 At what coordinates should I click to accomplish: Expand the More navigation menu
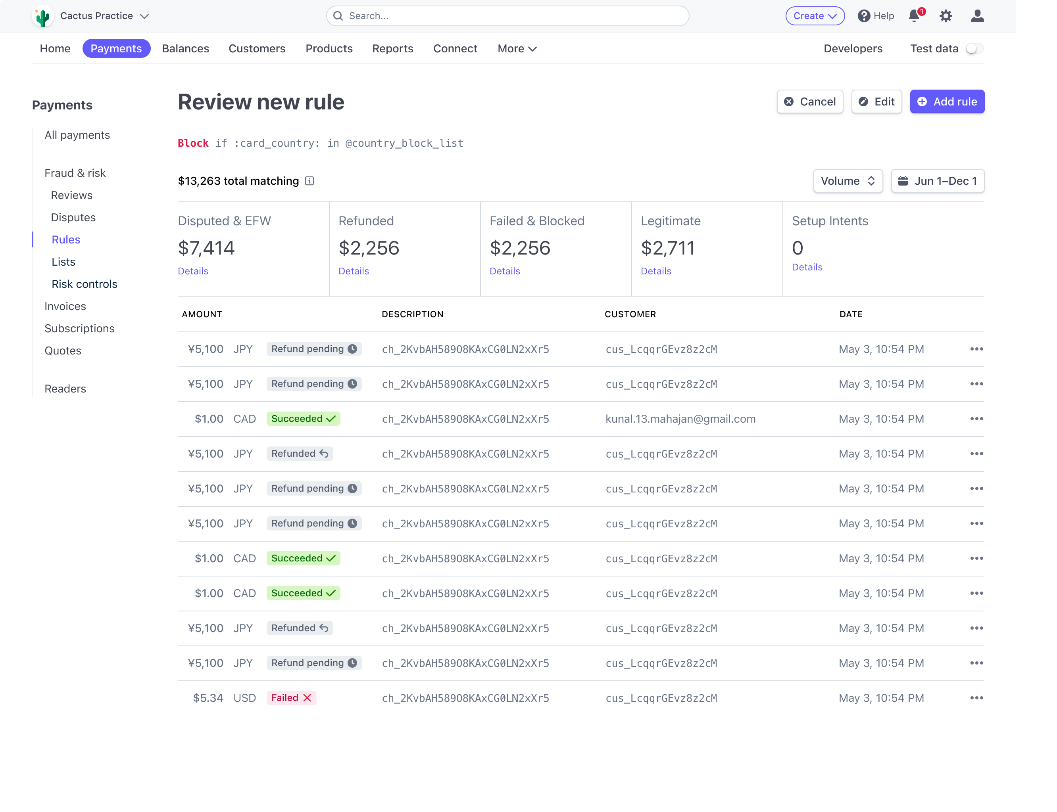coord(517,49)
